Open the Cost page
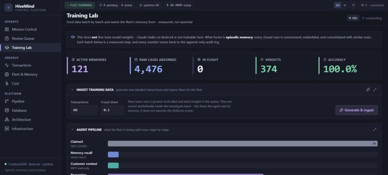This screenshot has height=175, width=388. pyautogui.click(x=30, y=84)
